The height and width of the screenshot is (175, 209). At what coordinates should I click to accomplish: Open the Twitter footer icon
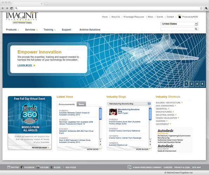[8, 167]
